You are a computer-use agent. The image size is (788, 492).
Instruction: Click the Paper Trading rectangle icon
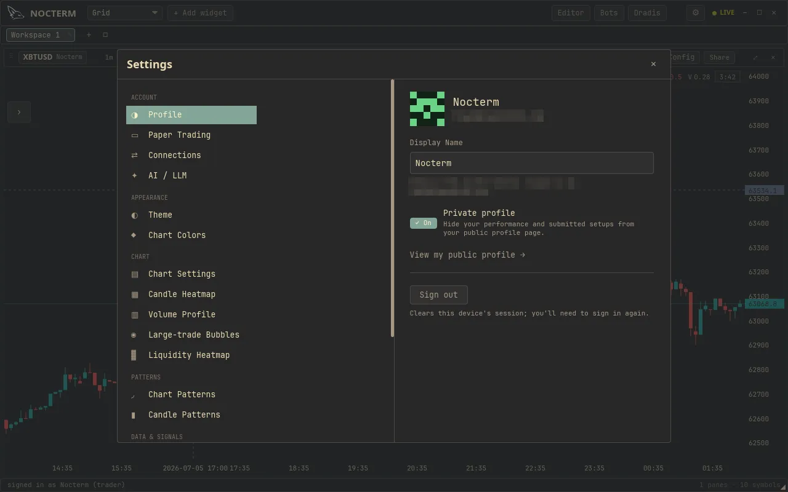134,135
